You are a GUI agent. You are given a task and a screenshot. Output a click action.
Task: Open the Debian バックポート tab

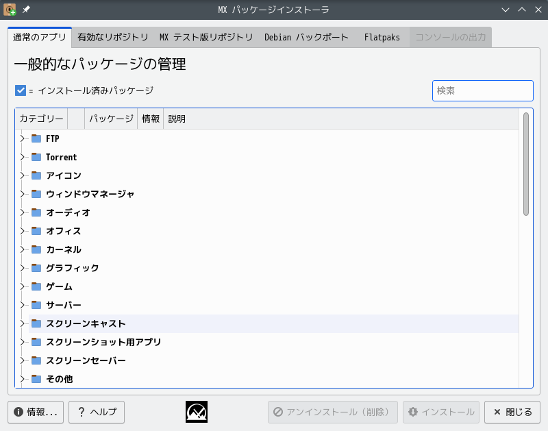[306, 38]
